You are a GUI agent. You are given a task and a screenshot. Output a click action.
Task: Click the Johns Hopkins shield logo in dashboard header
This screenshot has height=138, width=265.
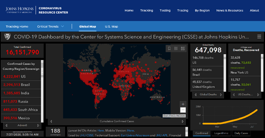coord(7,37)
